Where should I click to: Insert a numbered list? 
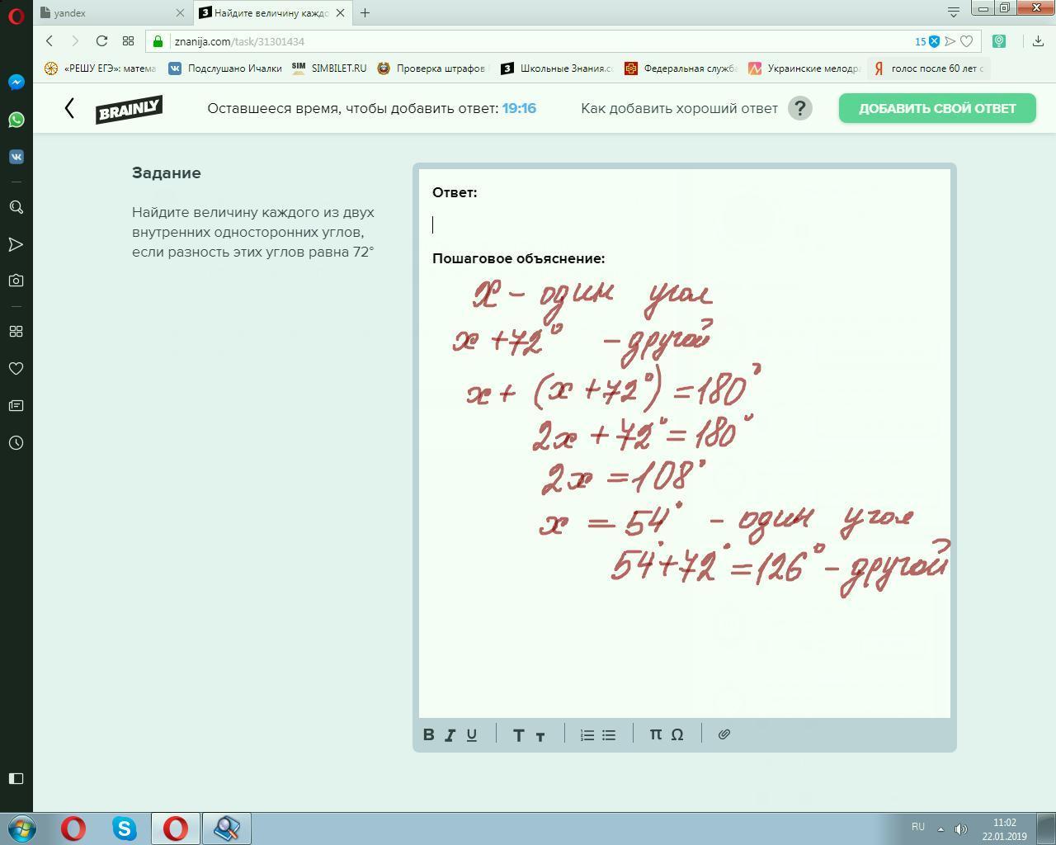point(587,734)
